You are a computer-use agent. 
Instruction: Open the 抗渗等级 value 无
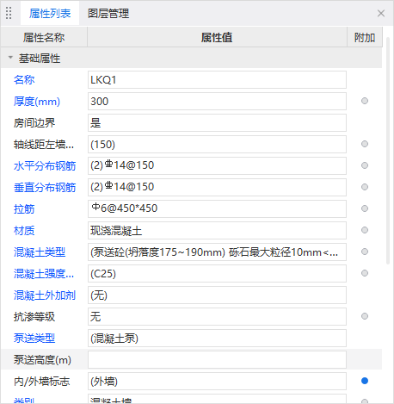(217, 317)
